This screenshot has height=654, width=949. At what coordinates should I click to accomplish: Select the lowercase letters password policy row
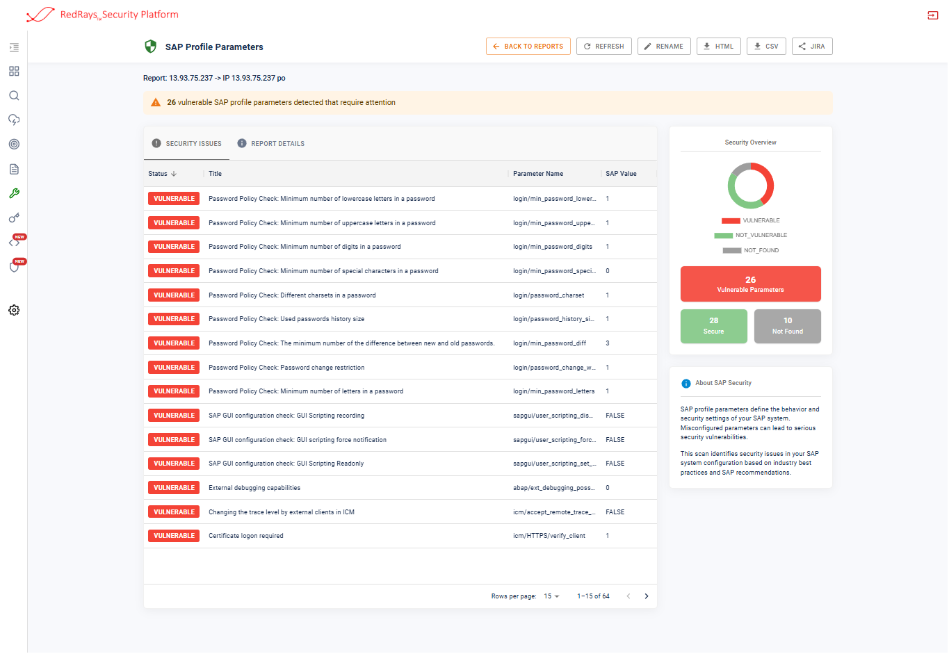(400, 199)
